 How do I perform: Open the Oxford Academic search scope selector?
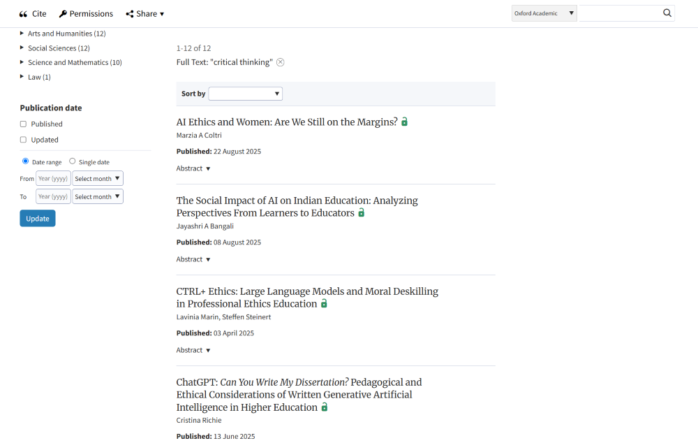click(543, 13)
